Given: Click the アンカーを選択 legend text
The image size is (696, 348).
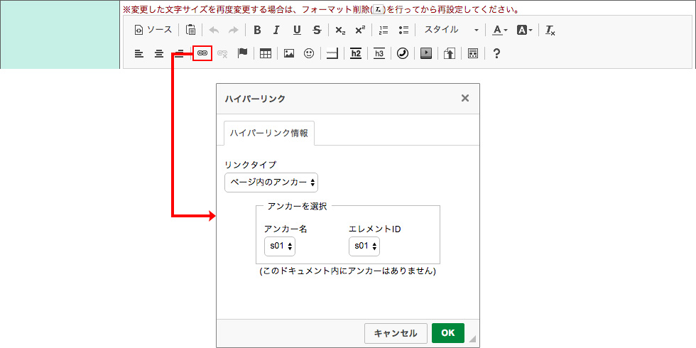Looking at the screenshot, I should click(x=298, y=205).
